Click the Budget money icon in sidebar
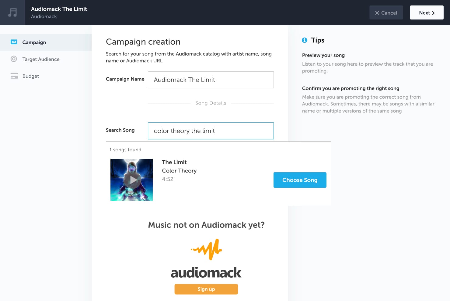450x301 pixels. click(x=14, y=76)
